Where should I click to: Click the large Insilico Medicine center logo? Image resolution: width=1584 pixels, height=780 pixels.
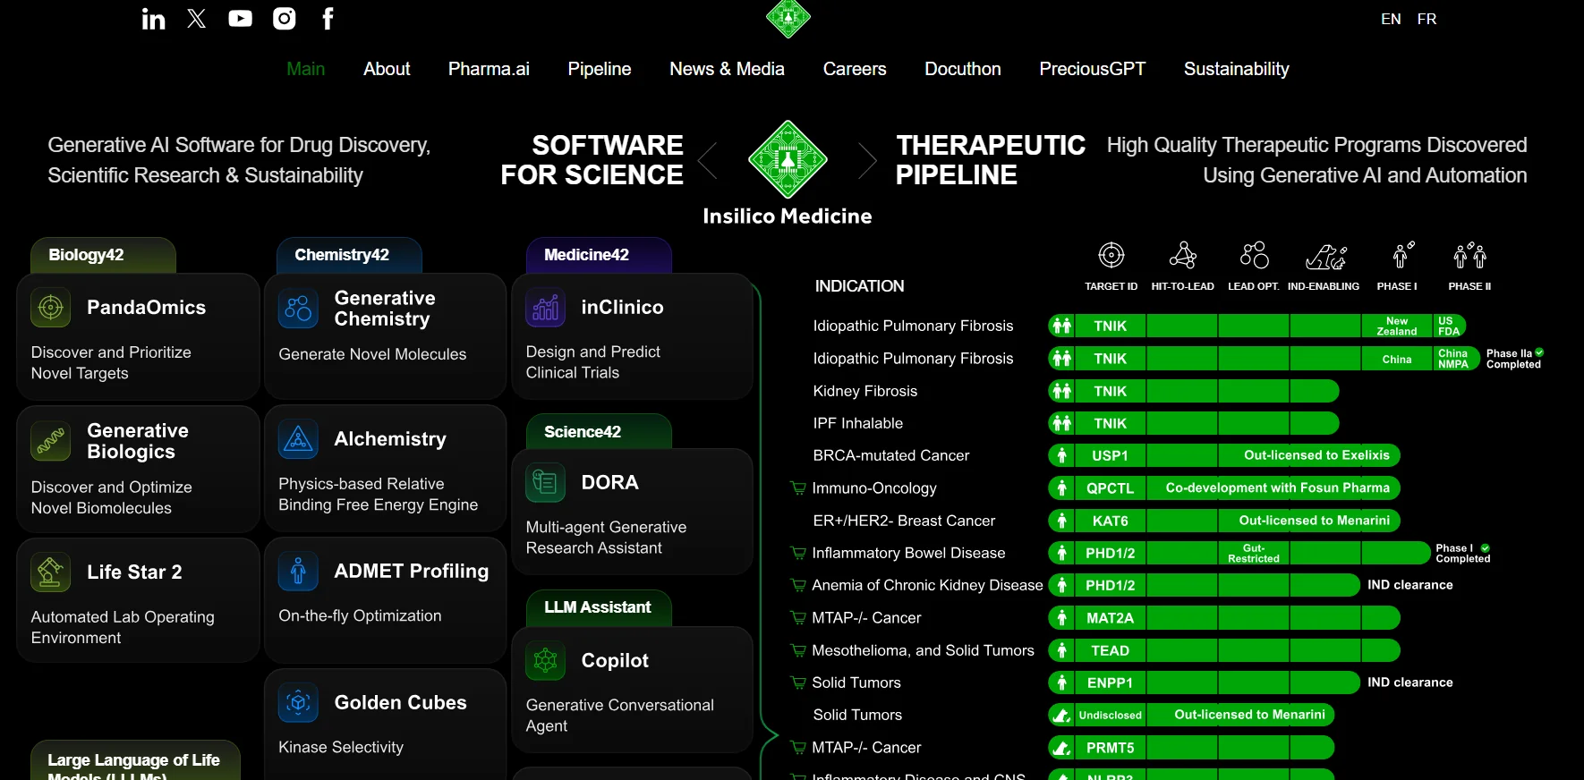coord(788,159)
